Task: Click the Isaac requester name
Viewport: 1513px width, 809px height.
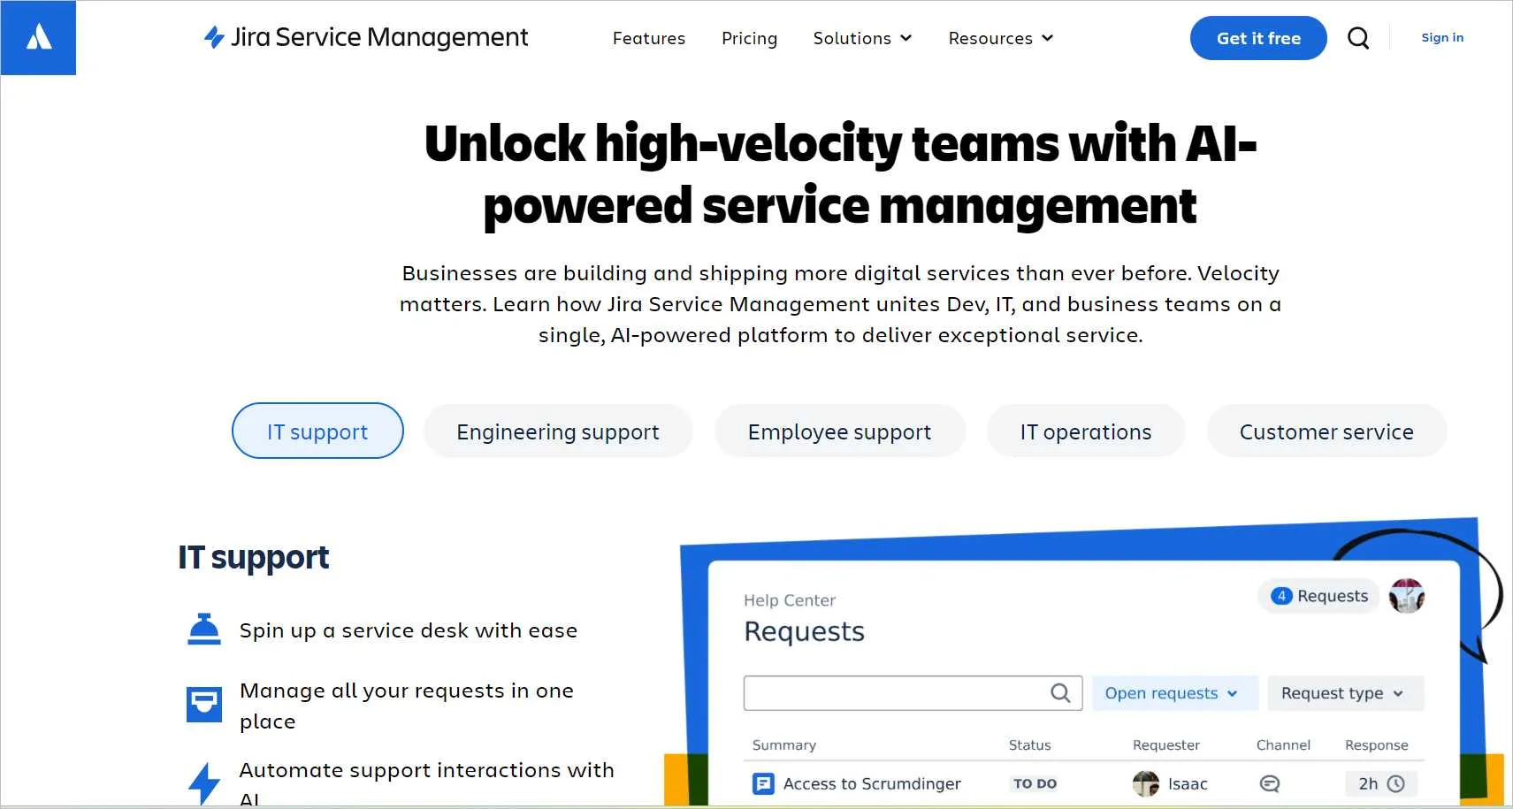Action: point(1188,783)
